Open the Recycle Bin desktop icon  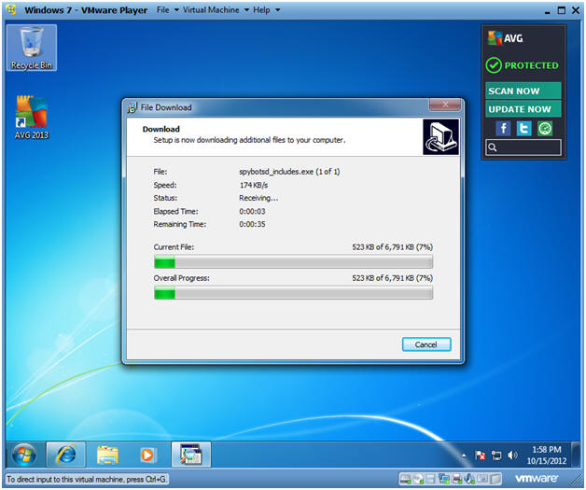click(x=32, y=48)
